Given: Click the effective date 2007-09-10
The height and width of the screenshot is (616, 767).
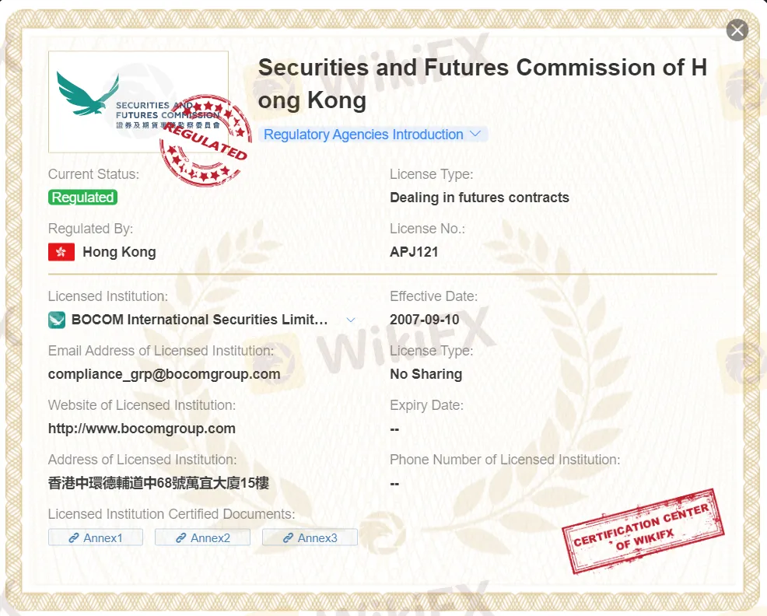Looking at the screenshot, I should (425, 320).
